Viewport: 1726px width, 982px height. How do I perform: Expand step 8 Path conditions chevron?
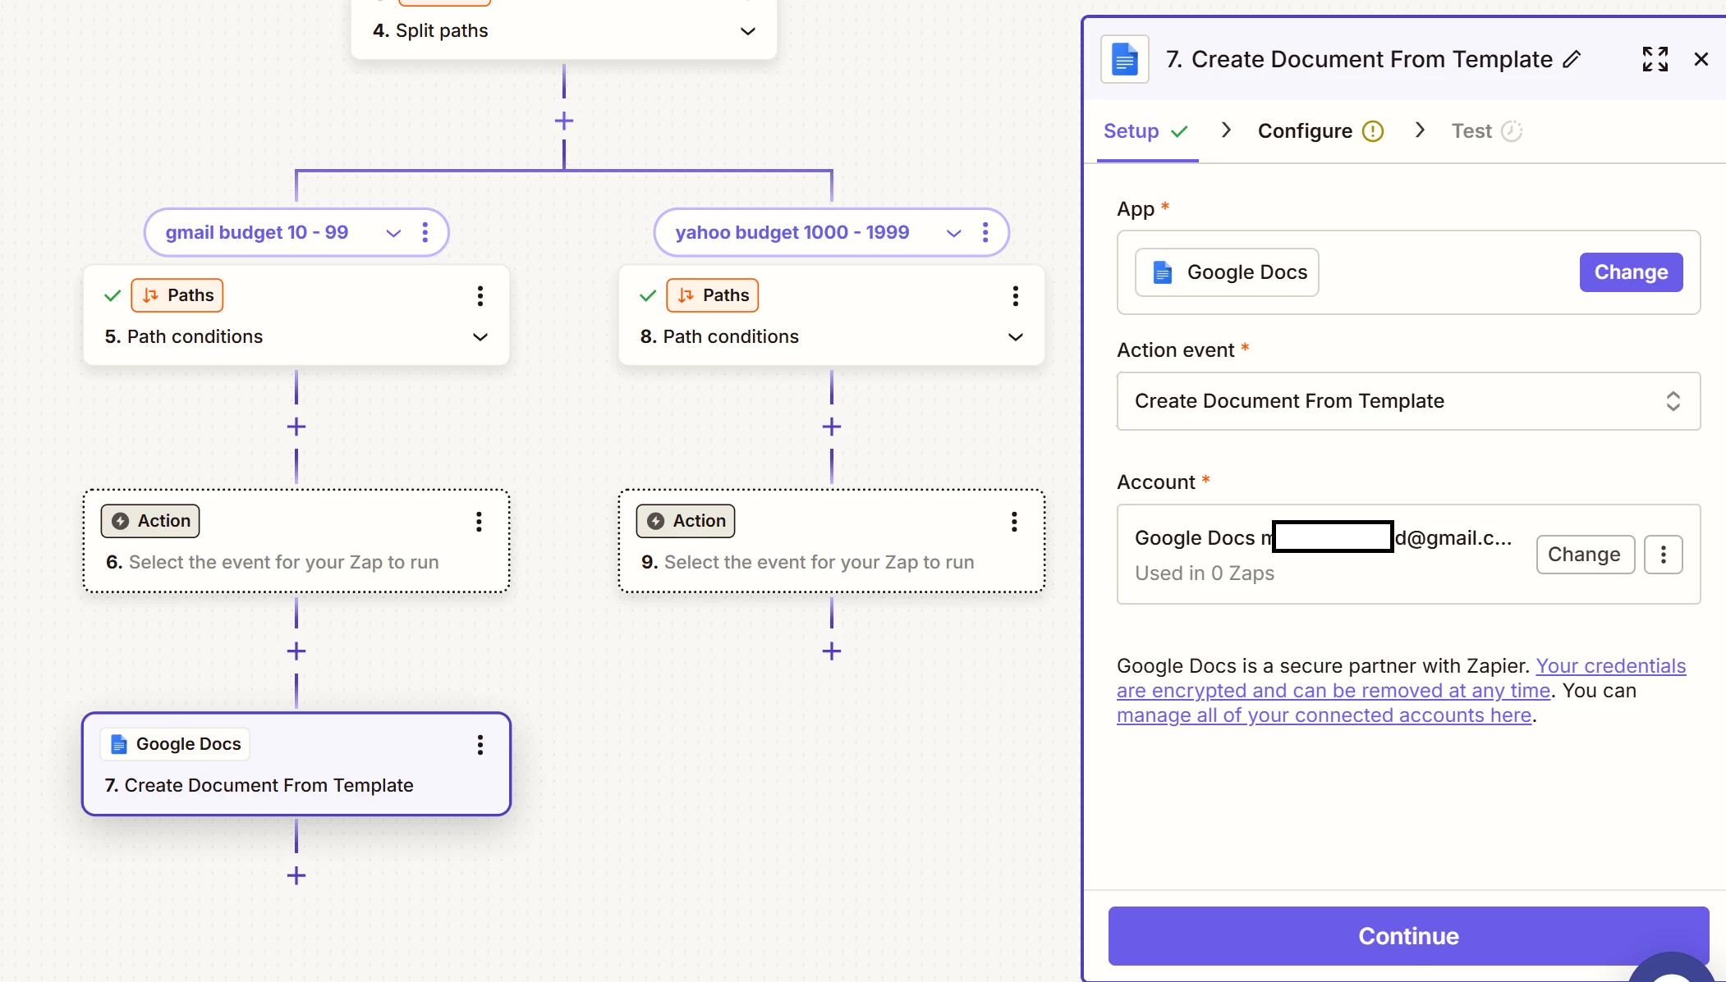pos(1016,337)
